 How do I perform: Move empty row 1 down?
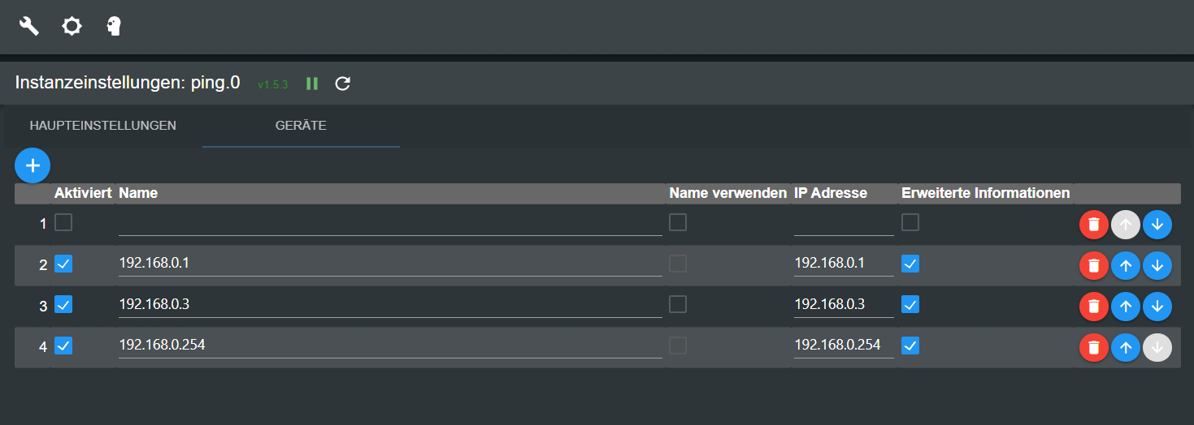click(x=1157, y=225)
